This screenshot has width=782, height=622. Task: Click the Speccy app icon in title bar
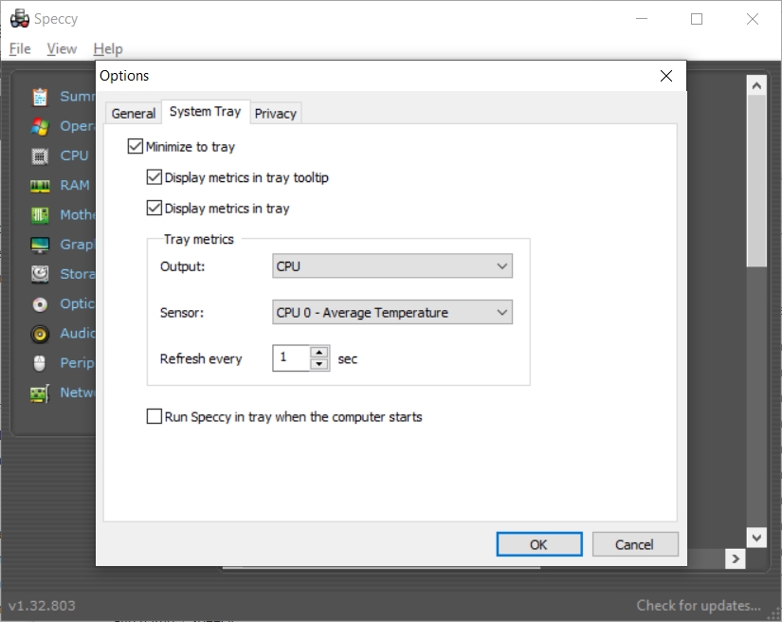(x=20, y=18)
